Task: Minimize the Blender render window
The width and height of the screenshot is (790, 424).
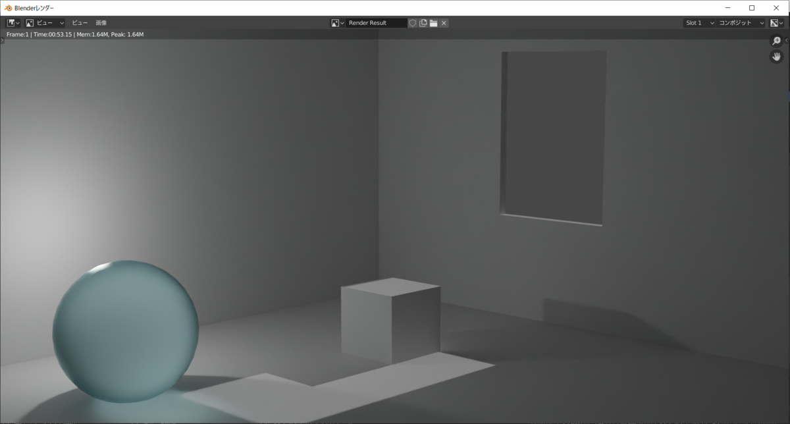Action: [727, 8]
